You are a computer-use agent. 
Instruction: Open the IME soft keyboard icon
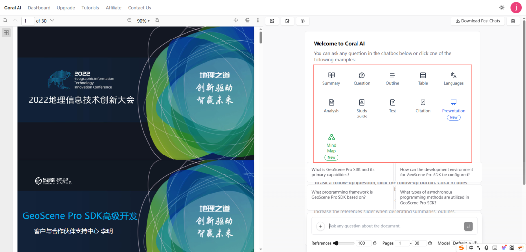(495, 248)
